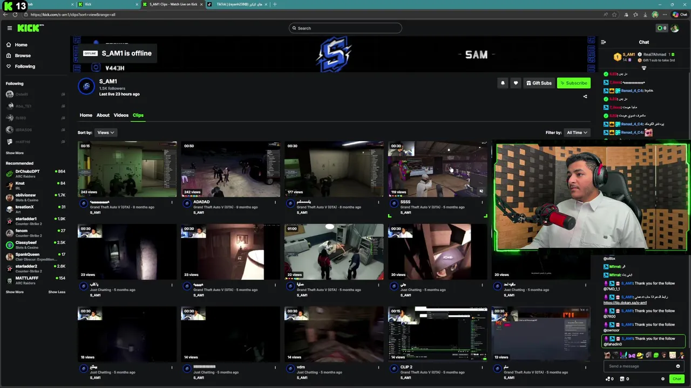Open options menu for SSSS clip
Screen dimensions: 691x388
tap(482, 203)
